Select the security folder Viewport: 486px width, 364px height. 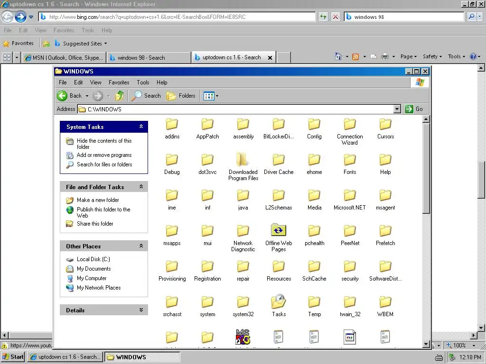350,271
